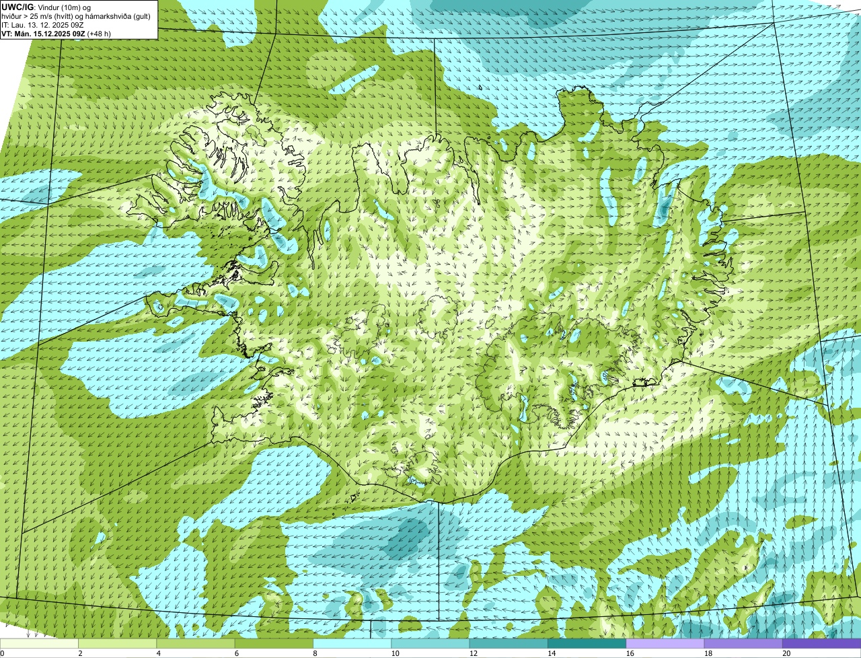
Task: Click the above-20 m/s dark purple swatch
Action: click(x=821, y=643)
